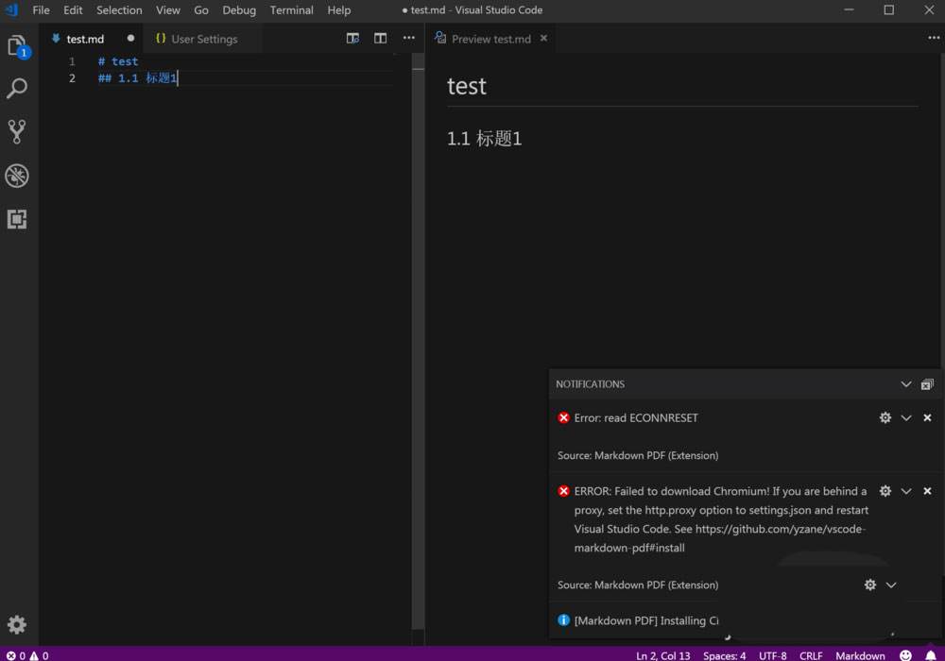Select the test.md editor tab

click(x=84, y=39)
